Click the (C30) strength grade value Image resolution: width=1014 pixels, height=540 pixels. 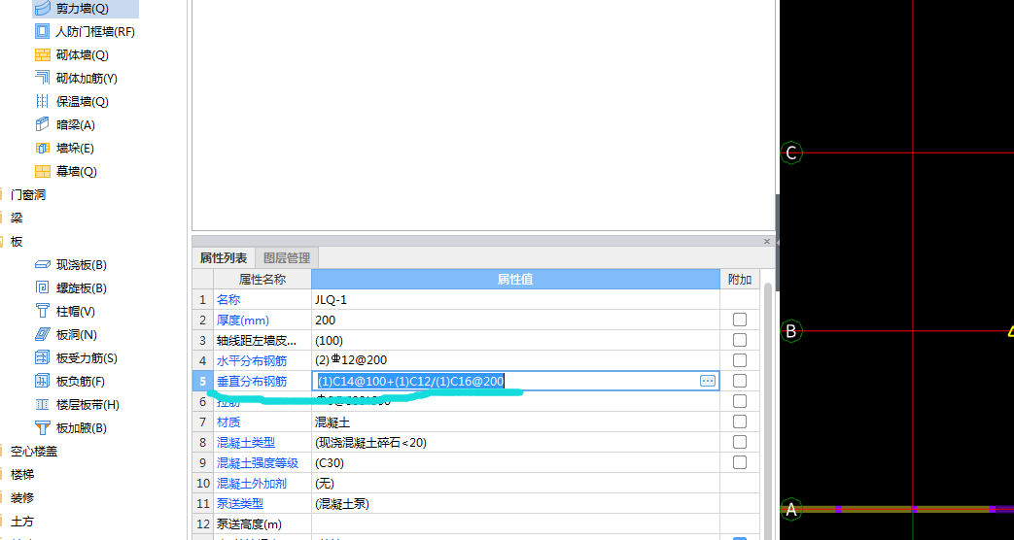330,462
